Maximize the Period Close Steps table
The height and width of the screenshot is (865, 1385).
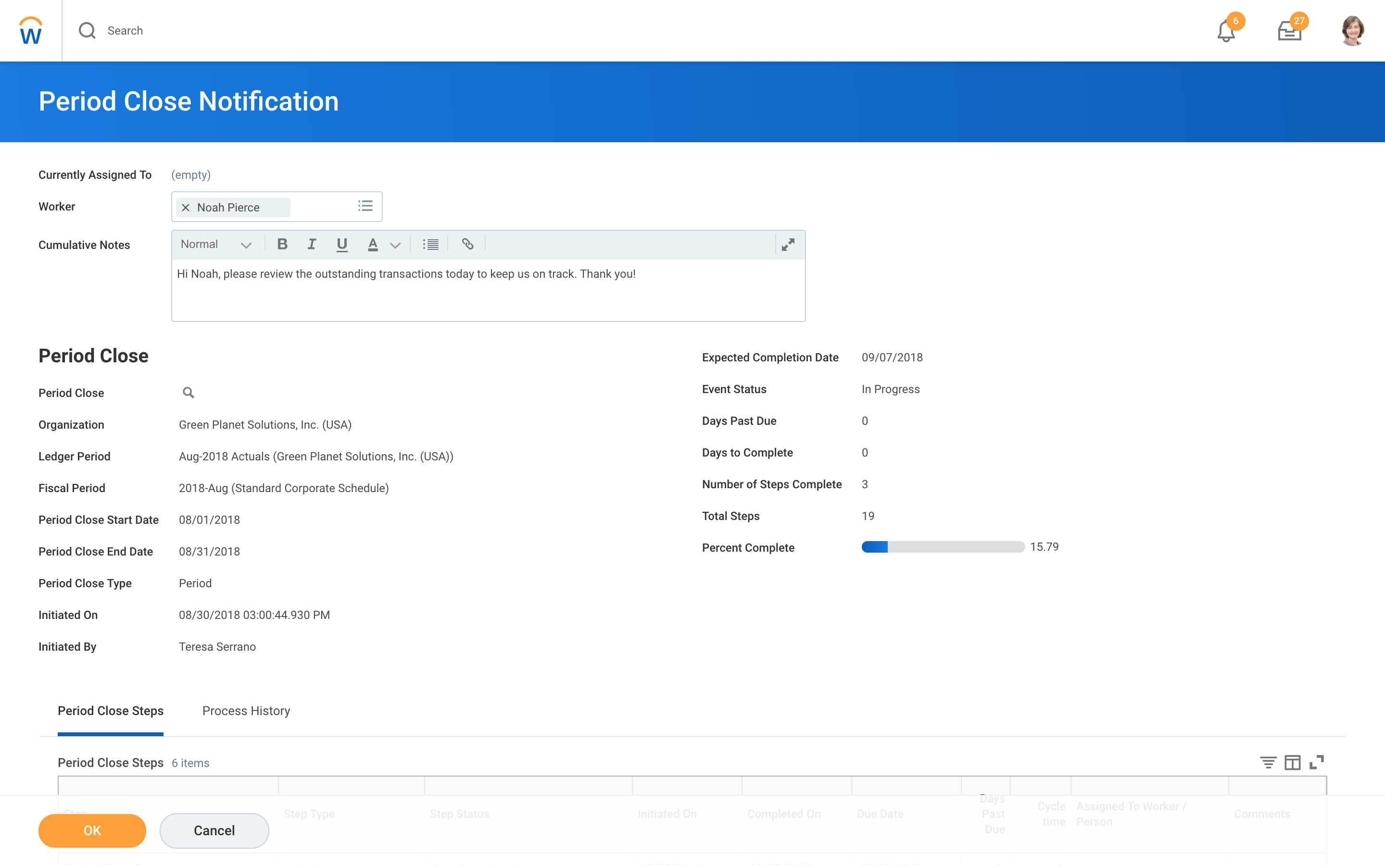pos(1316,762)
